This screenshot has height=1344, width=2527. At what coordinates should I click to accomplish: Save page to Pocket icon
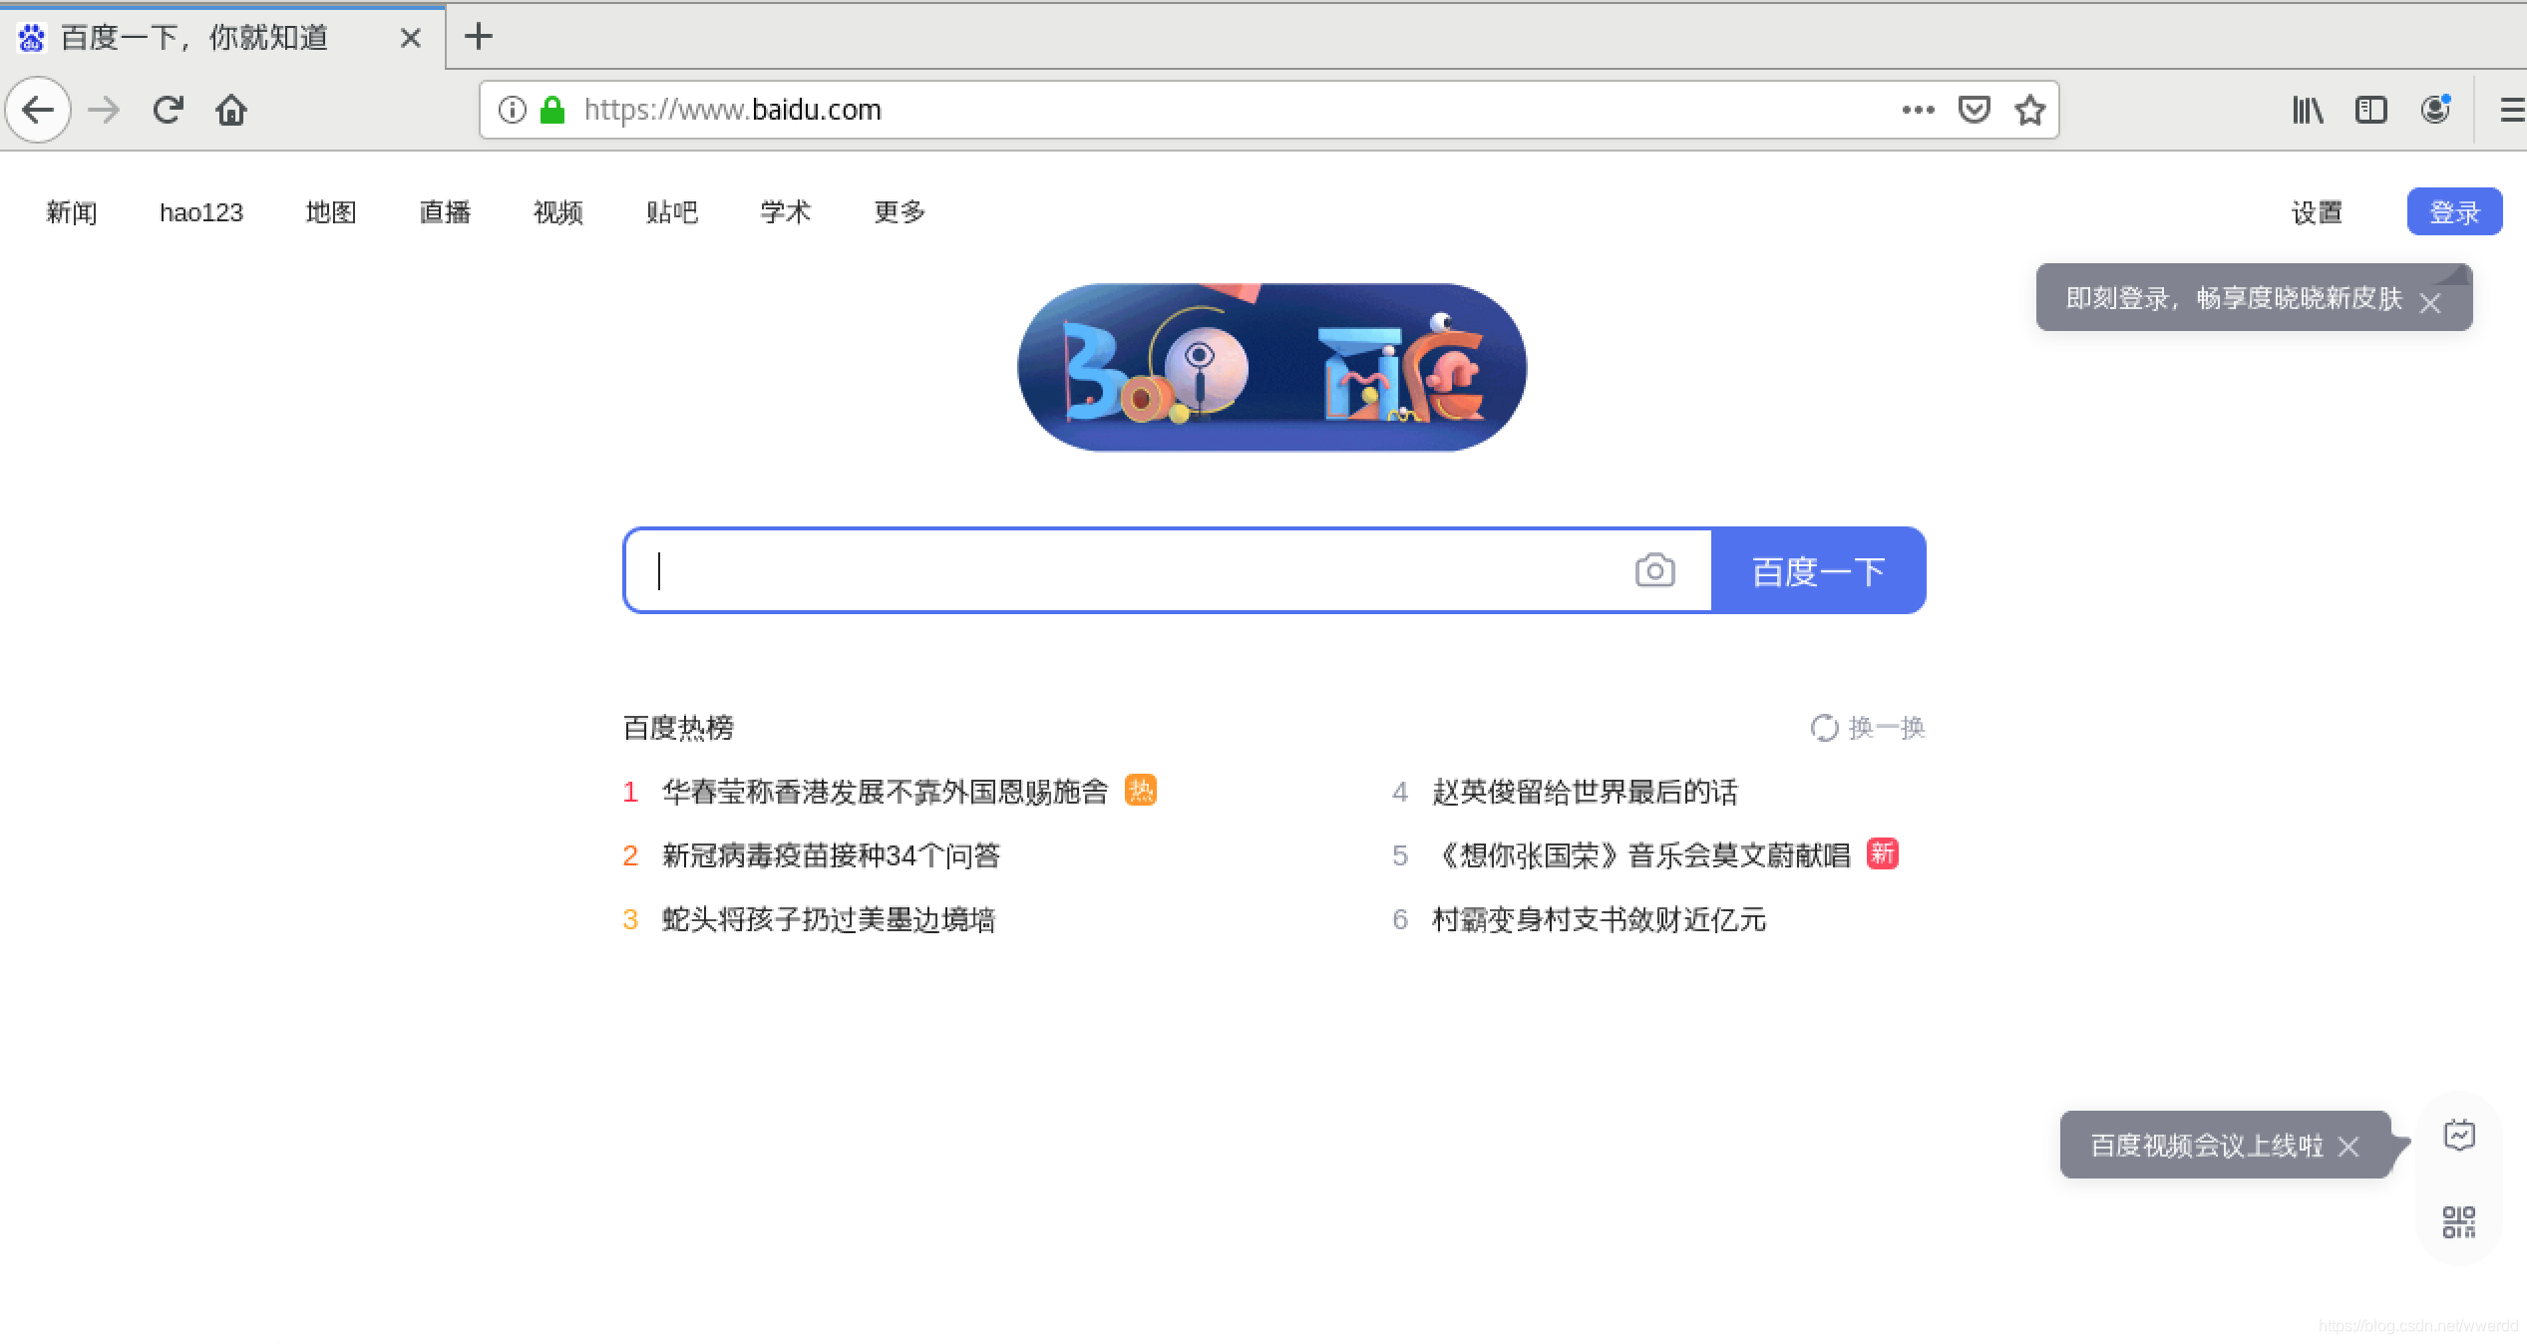pos(1974,110)
